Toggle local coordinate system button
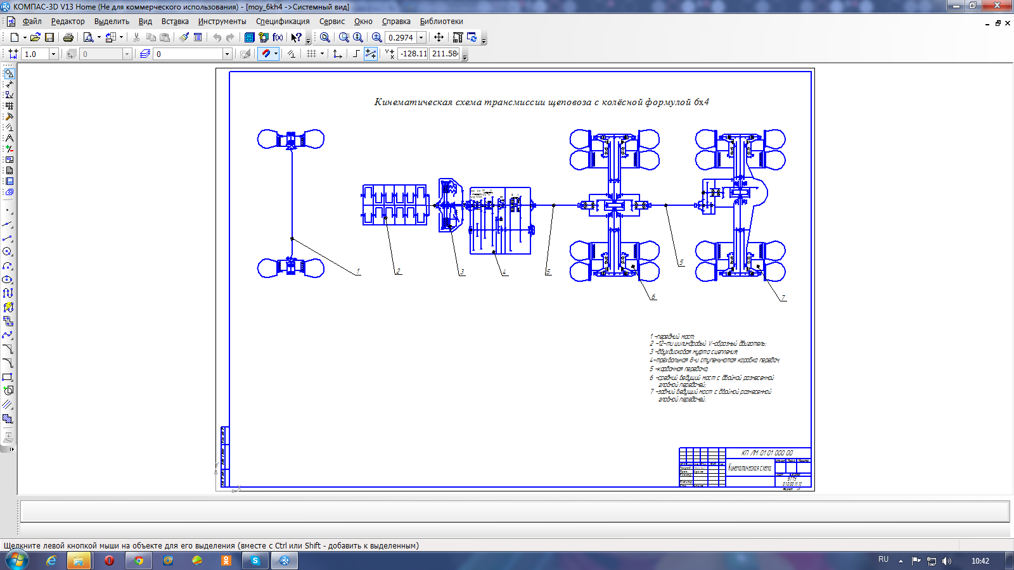This screenshot has height=570, width=1014. click(338, 54)
